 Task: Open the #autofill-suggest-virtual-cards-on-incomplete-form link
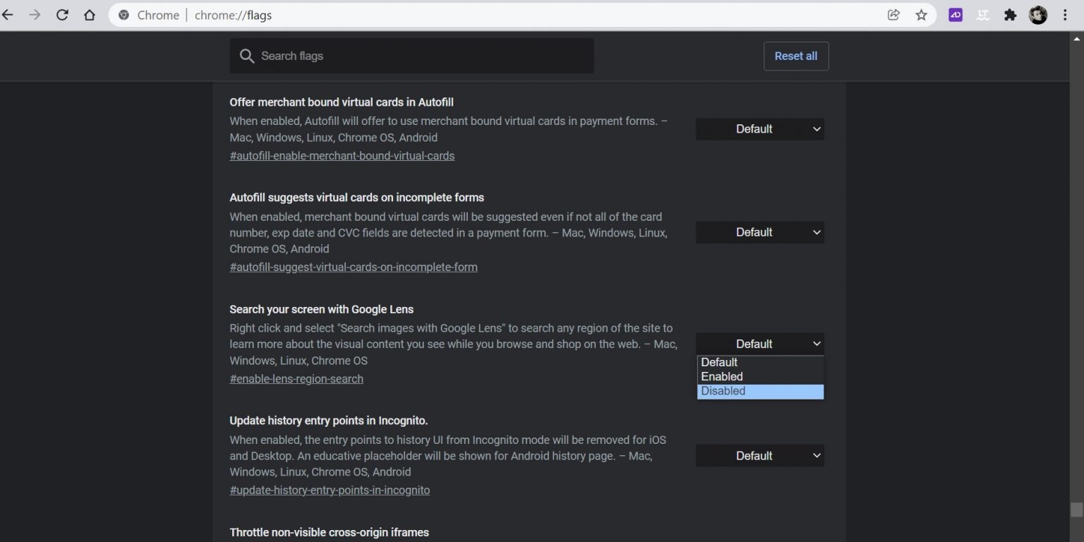coord(354,267)
